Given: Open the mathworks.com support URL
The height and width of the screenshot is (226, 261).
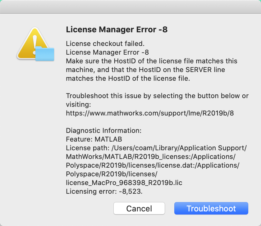Looking at the screenshot, I should pos(150,113).
